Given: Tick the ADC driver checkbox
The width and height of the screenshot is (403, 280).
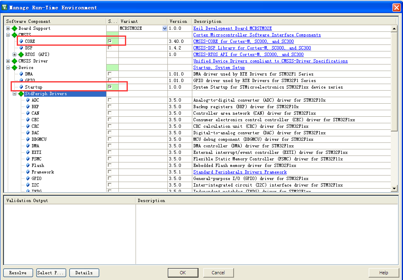Looking at the screenshot, I should (x=110, y=100).
